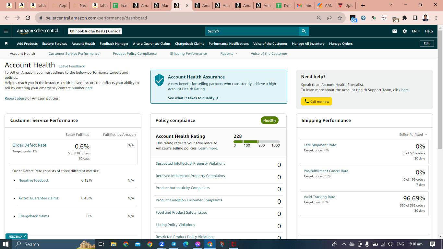Switch to the Product Policy Compliance tab
The width and height of the screenshot is (443, 249).
coord(135,53)
